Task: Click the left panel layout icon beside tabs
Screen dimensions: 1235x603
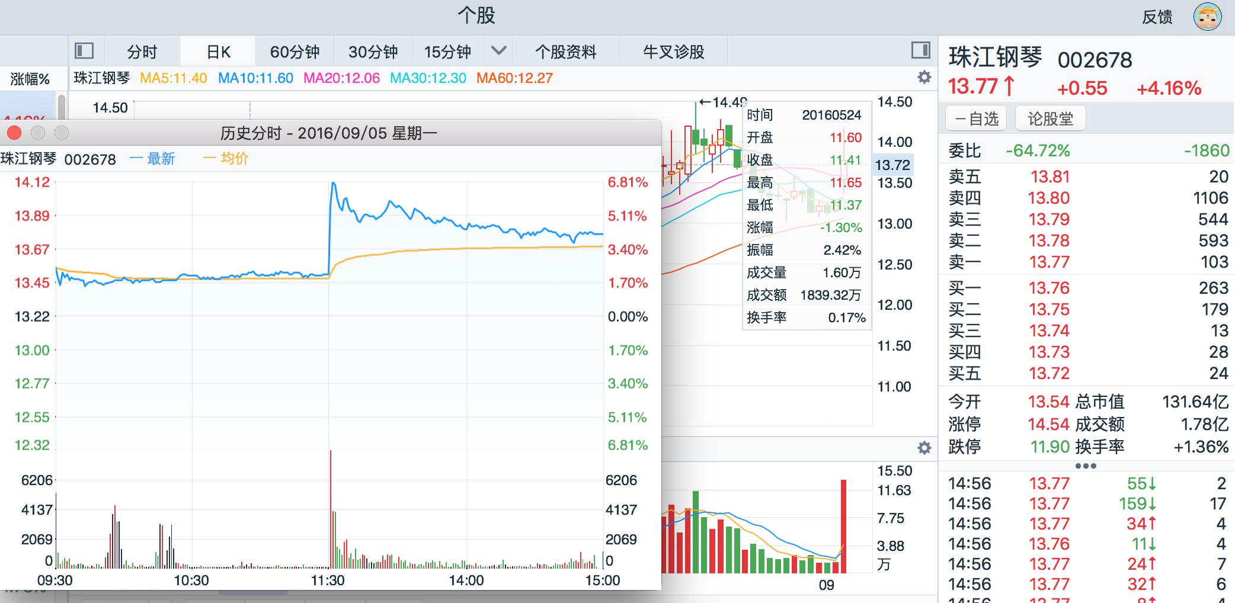Action: 84,52
